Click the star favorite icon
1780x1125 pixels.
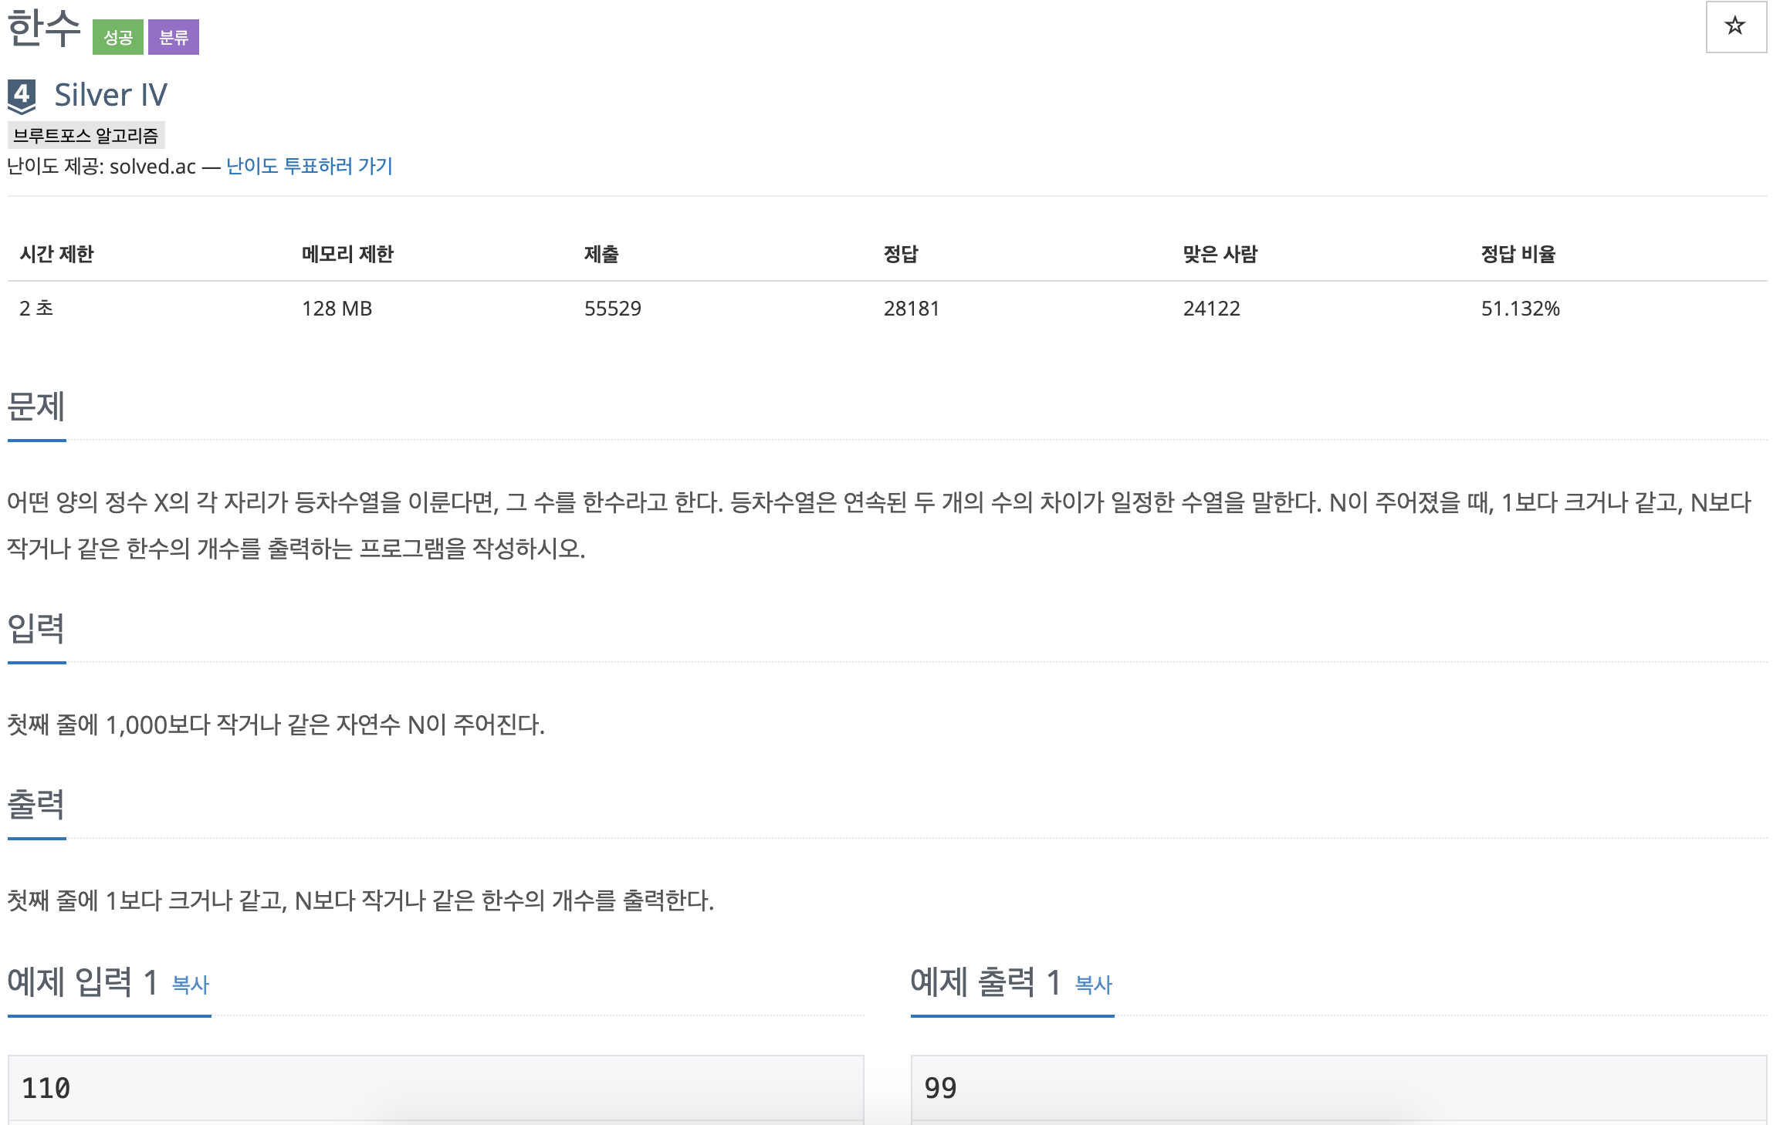[x=1735, y=26]
